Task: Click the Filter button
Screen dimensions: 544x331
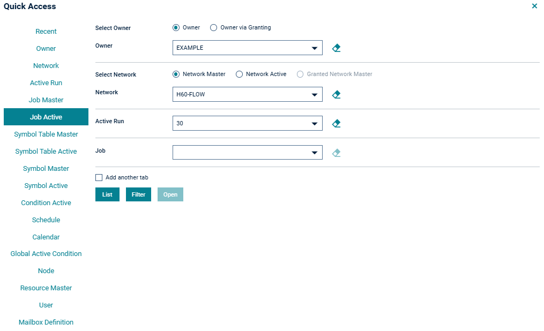Action: [x=138, y=194]
